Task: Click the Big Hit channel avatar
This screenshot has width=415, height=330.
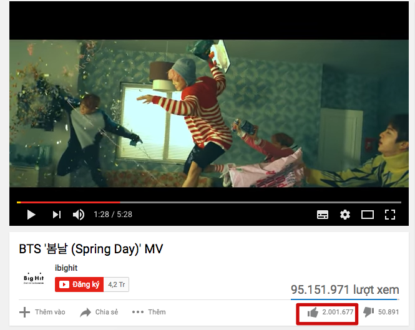Action: 34,278
